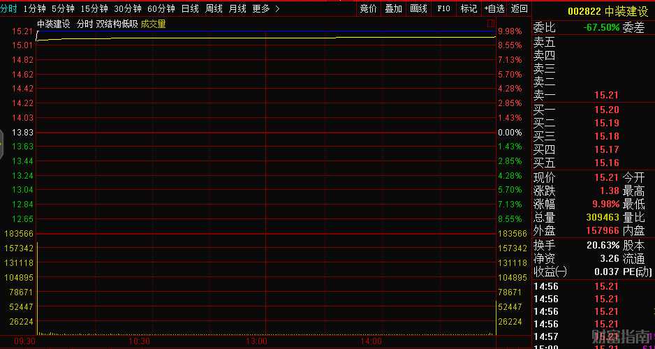
Task: Click the 10:30 time axis label
Action: coord(140,341)
